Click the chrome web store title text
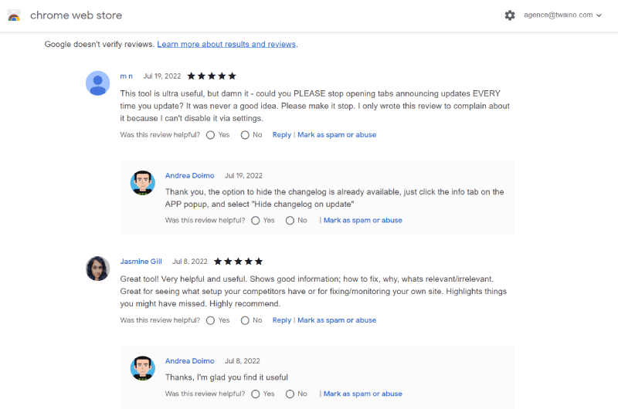This screenshot has width=618, height=409. [x=76, y=15]
